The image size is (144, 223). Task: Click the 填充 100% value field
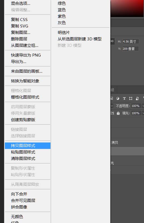(x=136, y=113)
